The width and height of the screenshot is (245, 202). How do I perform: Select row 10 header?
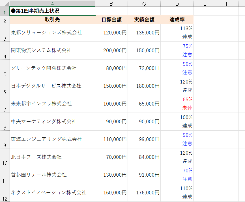click(5, 157)
